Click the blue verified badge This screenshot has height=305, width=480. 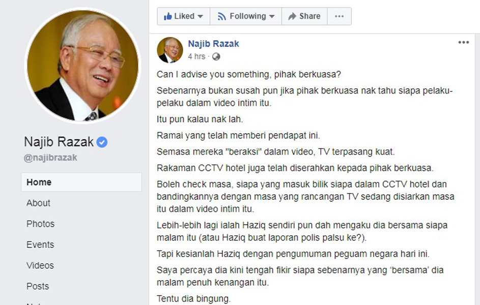(x=102, y=142)
